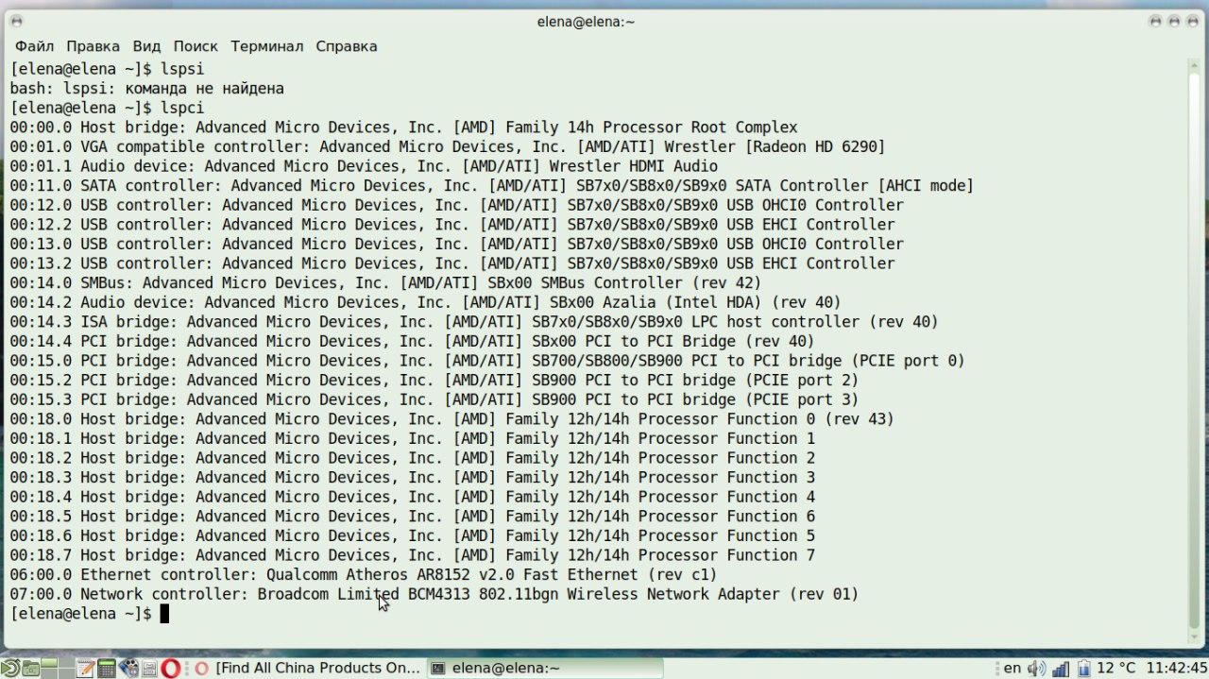Click the Processor Function 0 (rev 43) line
Image resolution: width=1209 pixels, height=679 pixels.
(x=451, y=419)
